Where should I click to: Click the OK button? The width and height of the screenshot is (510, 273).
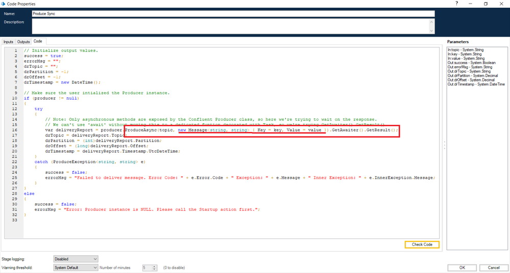coord(462,267)
